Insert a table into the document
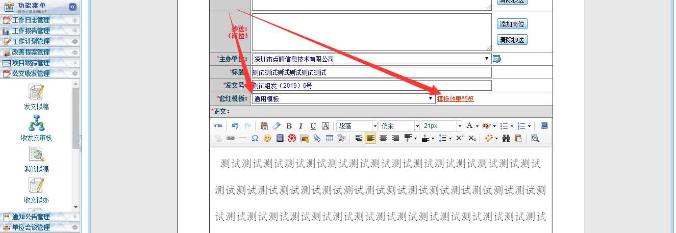 coord(330,138)
